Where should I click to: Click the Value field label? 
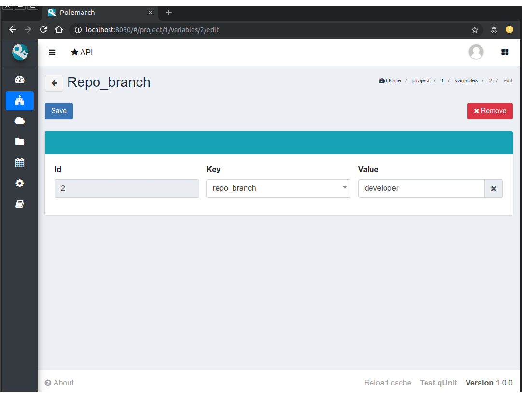pyautogui.click(x=368, y=169)
